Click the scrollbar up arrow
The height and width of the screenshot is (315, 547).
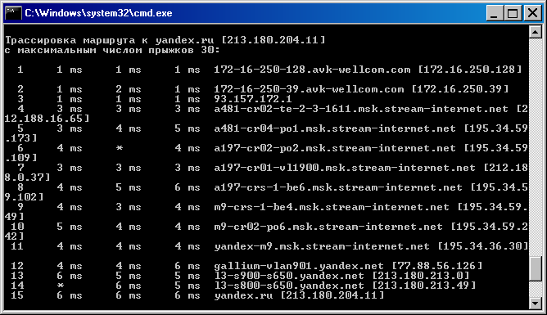click(x=536, y=32)
